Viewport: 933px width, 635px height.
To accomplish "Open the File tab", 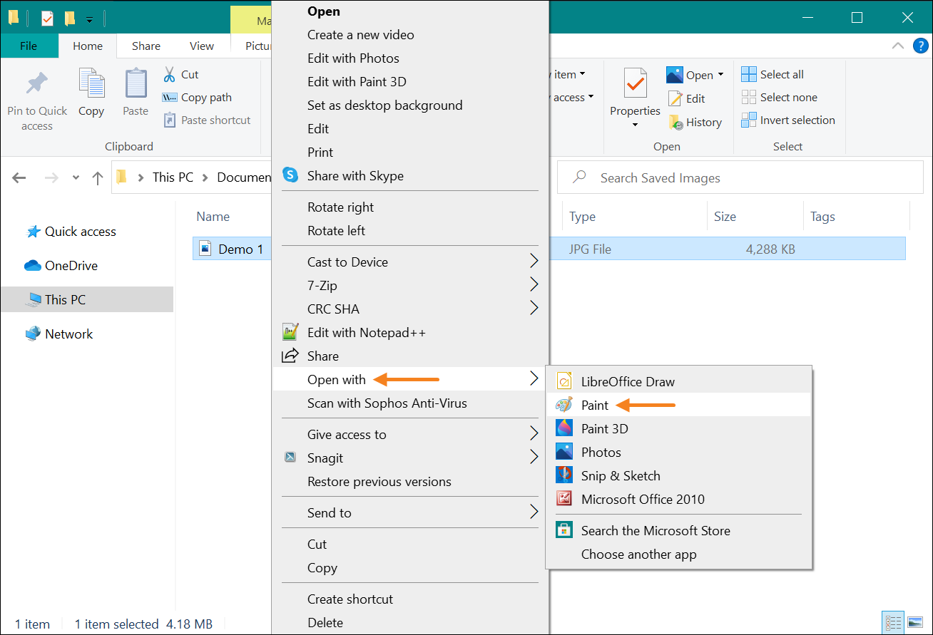I will (29, 46).
